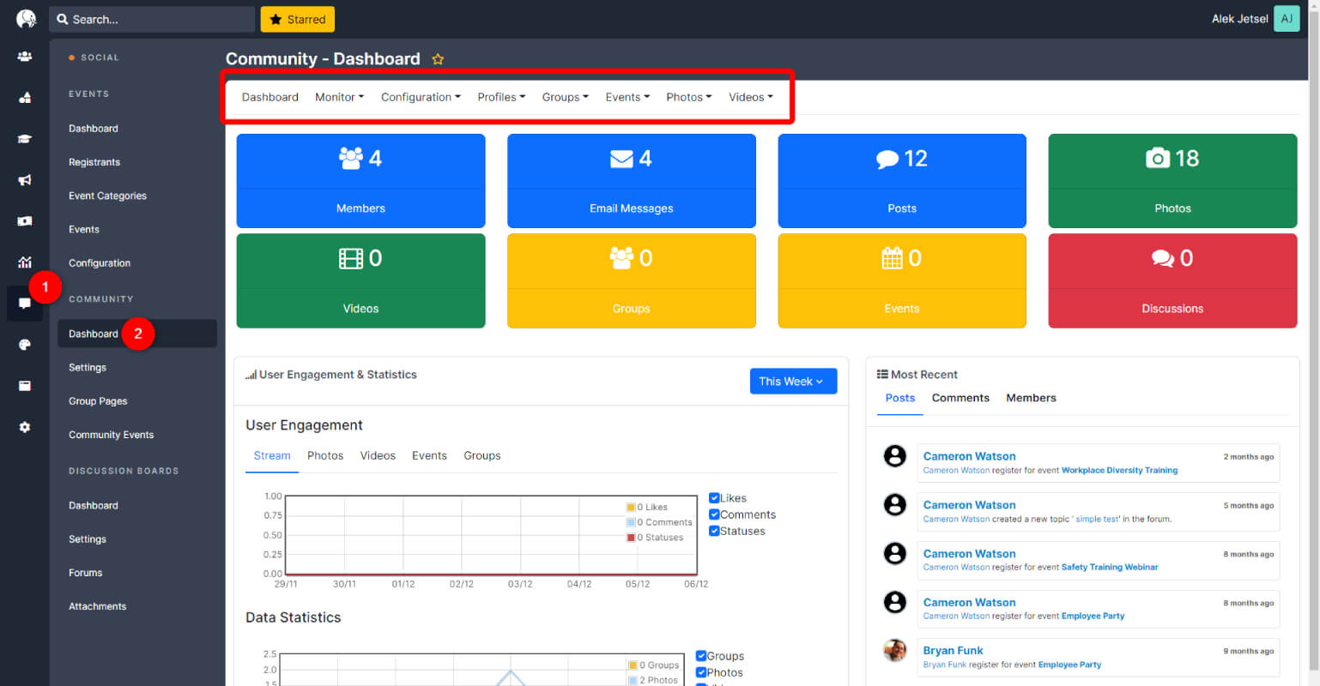The image size is (1320, 686).
Task: Focus the Search input field
Action: coord(152,19)
